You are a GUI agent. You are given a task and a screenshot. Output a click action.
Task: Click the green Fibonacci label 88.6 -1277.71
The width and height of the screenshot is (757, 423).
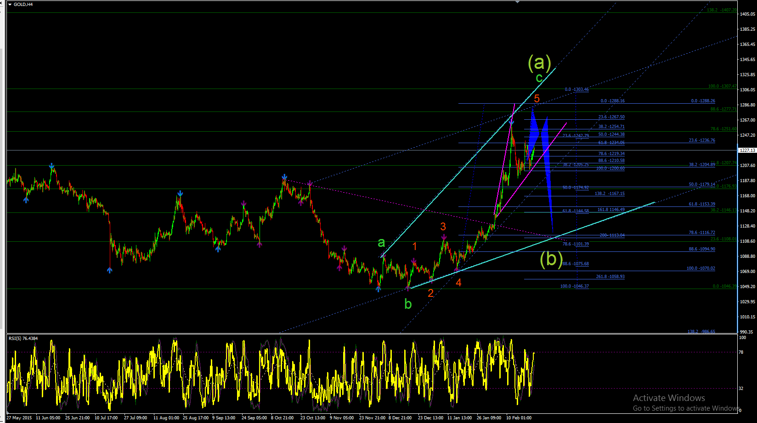(723, 109)
